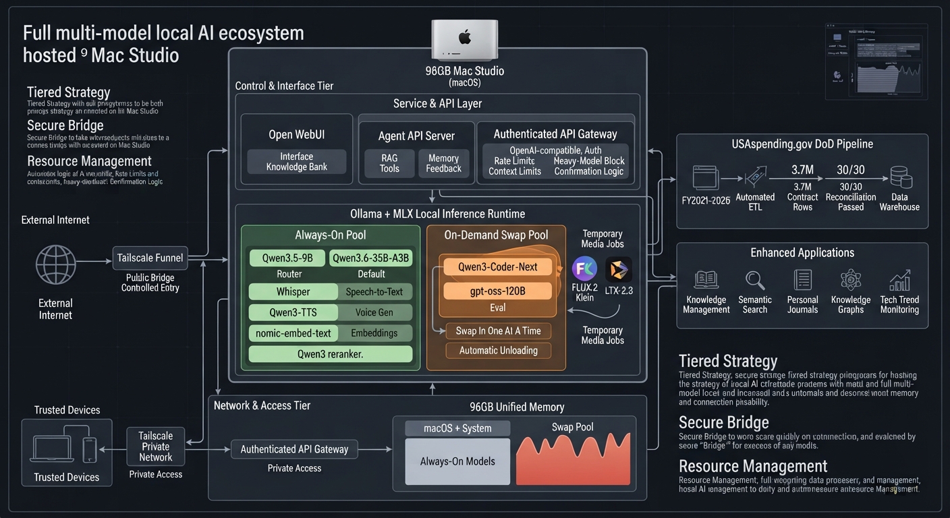
Task: Click the Automated ETL icon
Action: (754, 179)
